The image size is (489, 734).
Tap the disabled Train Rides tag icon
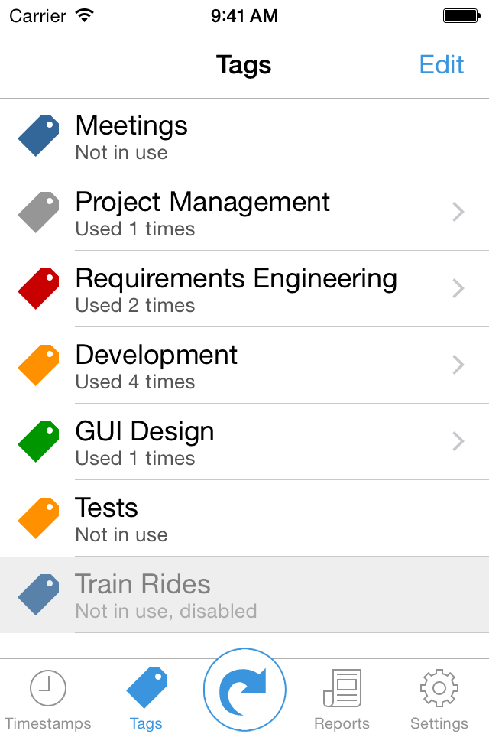39,595
